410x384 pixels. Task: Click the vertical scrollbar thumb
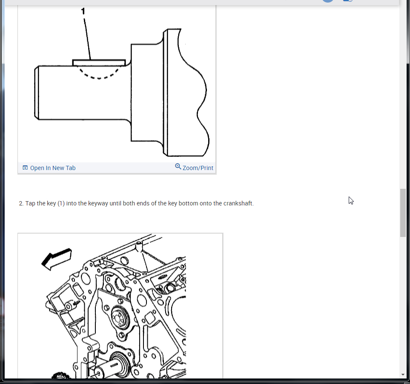403,213
